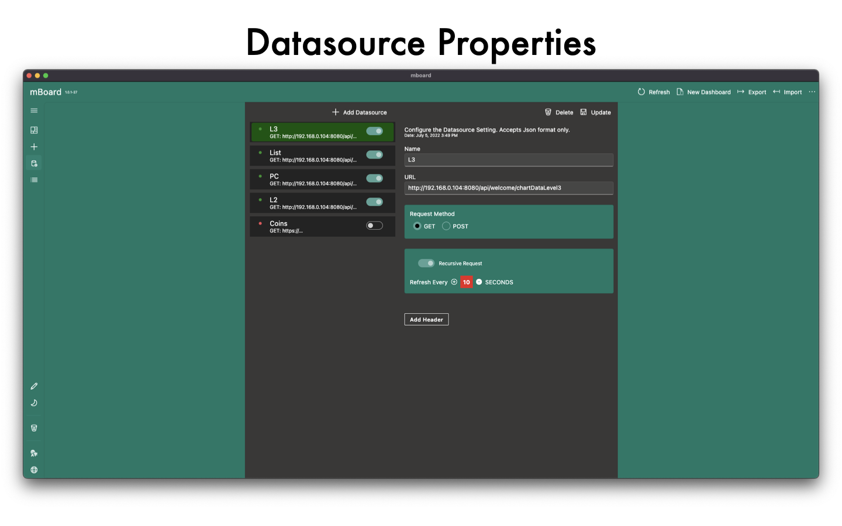Click the Refresh button in top bar

click(x=654, y=92)
